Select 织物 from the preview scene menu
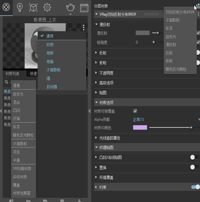The width and height of the screenshot is (200, 202). pos(50,45)
